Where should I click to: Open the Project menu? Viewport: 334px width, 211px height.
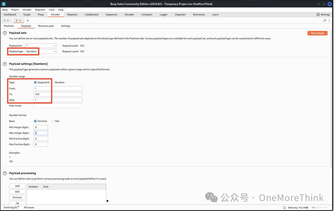[x=15, y=10]
